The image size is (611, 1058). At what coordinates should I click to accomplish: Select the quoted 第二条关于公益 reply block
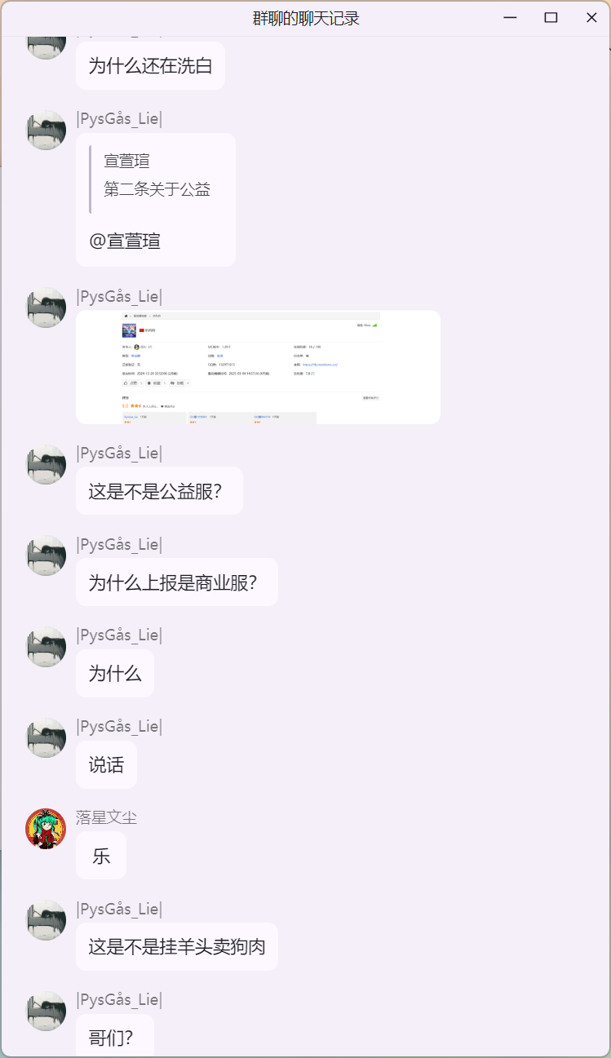(x=157, y=176)
